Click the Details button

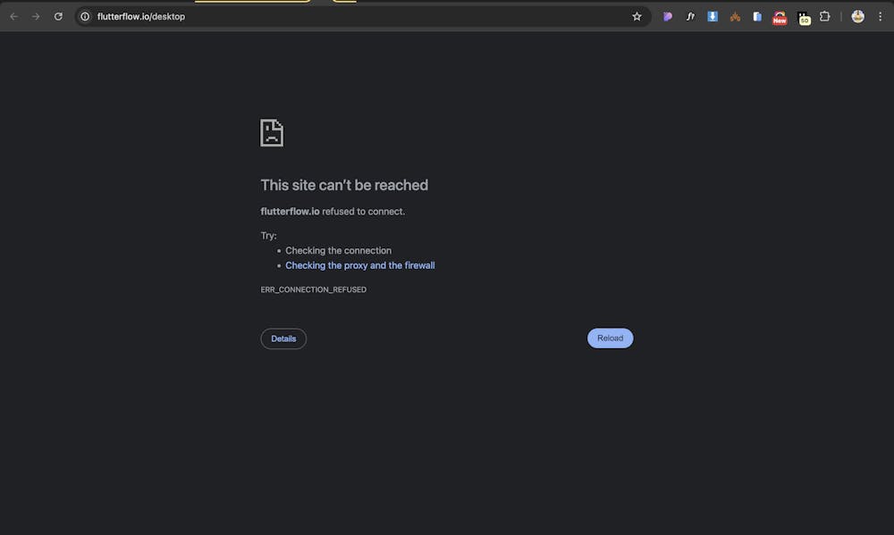(x=283, y=339)
